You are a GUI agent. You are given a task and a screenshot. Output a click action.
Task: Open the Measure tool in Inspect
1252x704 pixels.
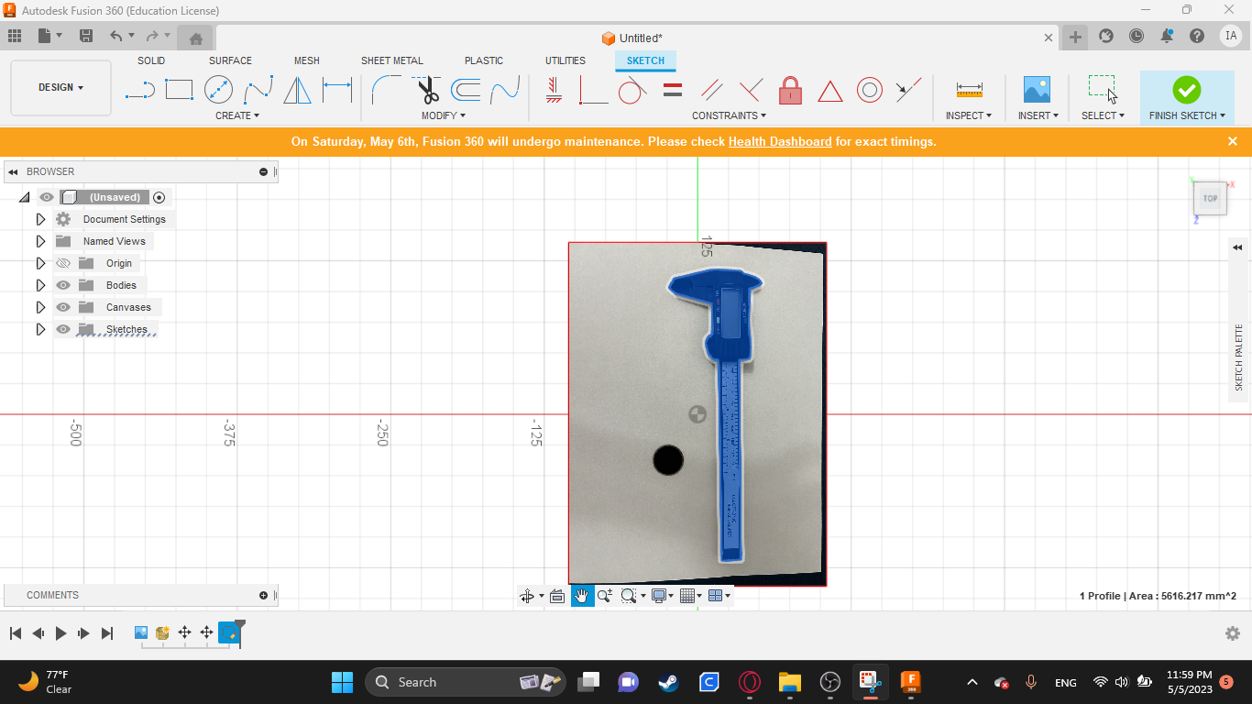point(969,90)
